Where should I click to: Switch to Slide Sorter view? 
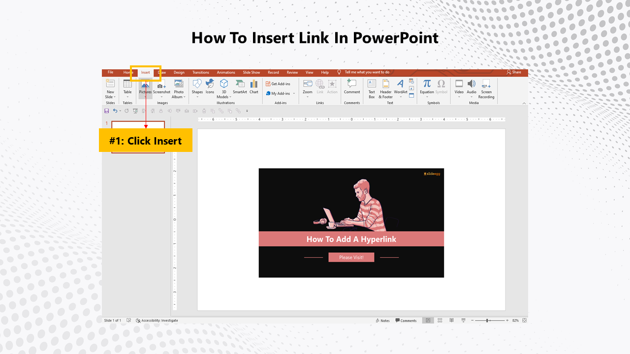click(x=440, y=321)
